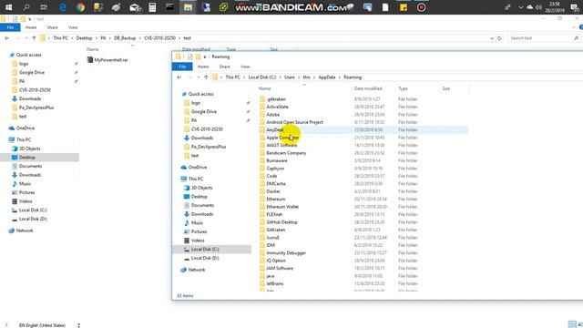Open taskbar search magnifier

point(26,7)
